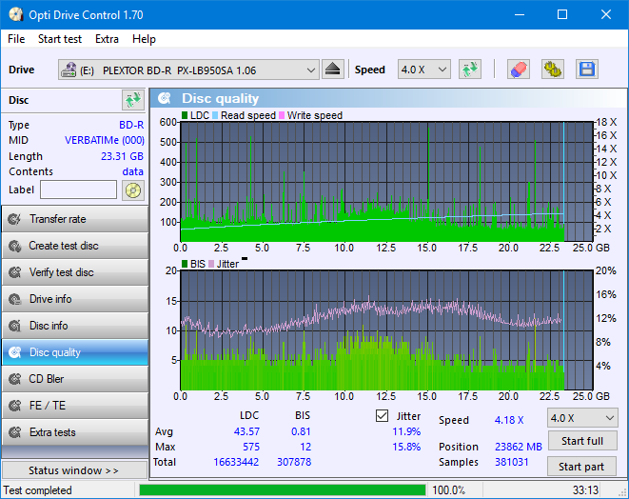Click the Disc quality header disc icon
This screenshot has width=629, height=499.
(x=165, y=98)
